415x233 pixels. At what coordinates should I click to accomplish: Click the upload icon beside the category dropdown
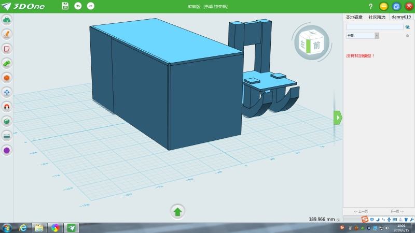(407, 36)
